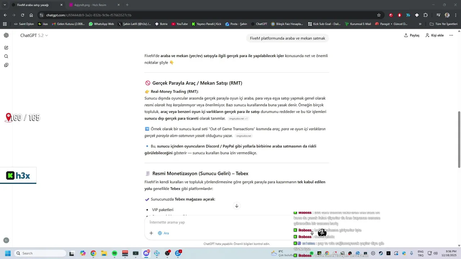Open Spotify from the taskbar
This screenshot has height=259, width=461.
(x=115, y=253)
